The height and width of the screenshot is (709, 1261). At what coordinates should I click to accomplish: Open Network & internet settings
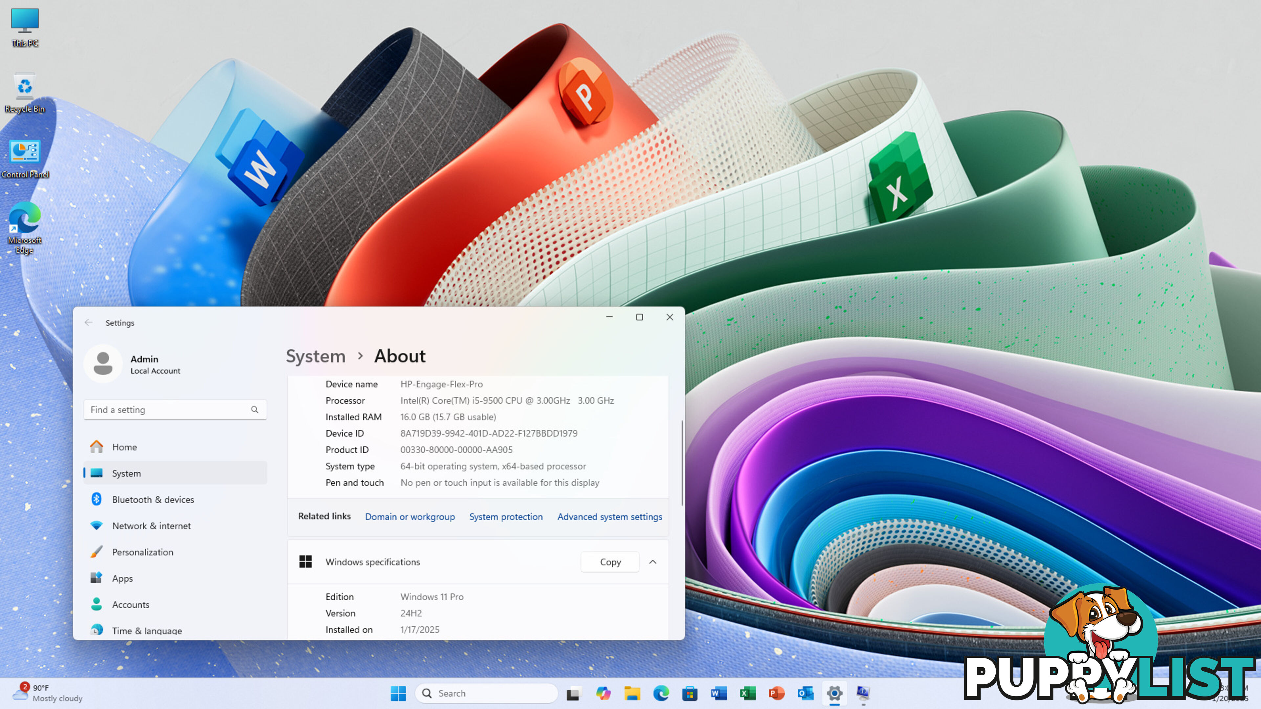click(x=175, y=526)
